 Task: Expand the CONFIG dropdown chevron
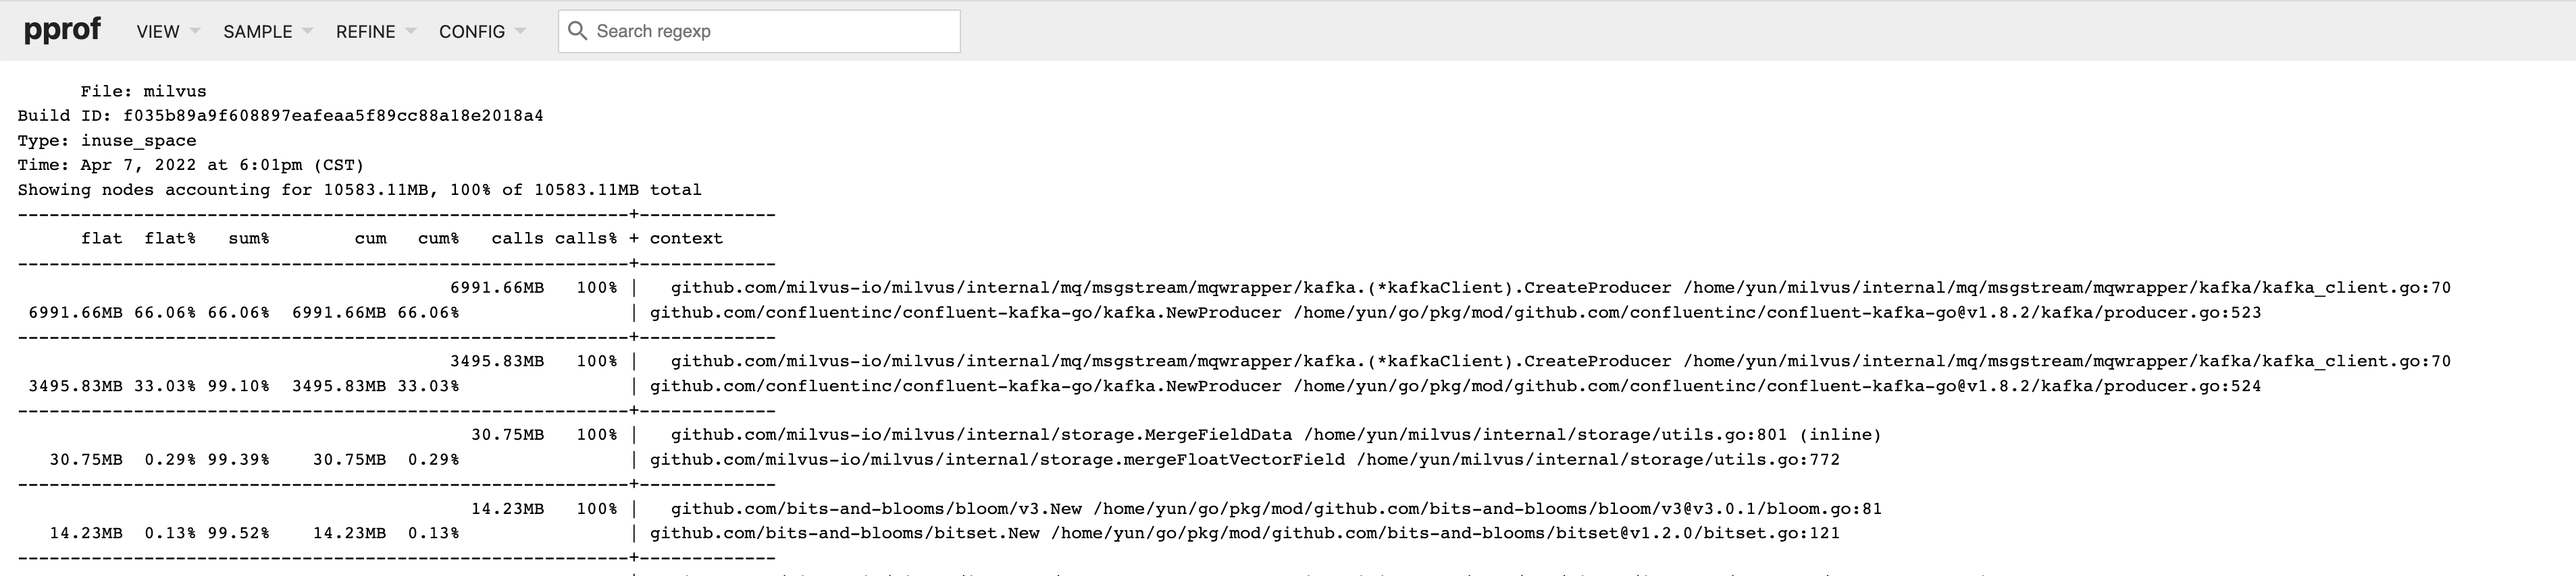(521, 31)
